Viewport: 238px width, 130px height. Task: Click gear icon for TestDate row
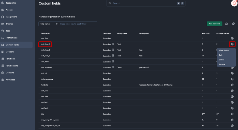click(232, 85)
